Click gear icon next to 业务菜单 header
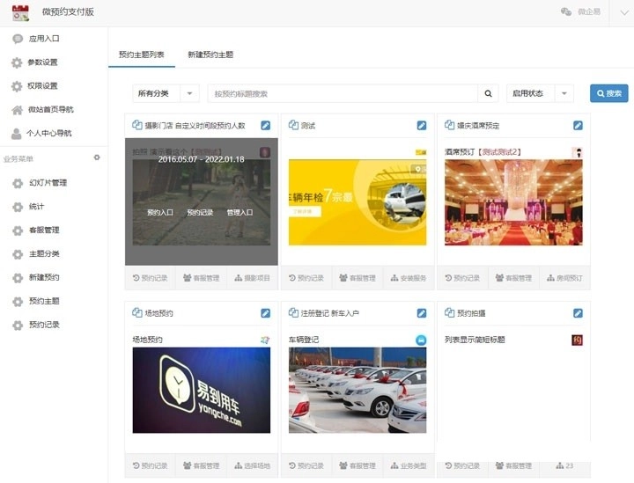 (97, 157)
